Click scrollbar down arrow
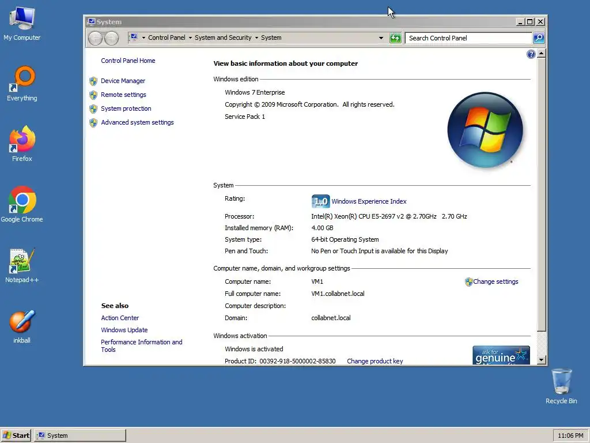Screen dimensions: 590x443 pyautogui.click(x=542, y=360)
